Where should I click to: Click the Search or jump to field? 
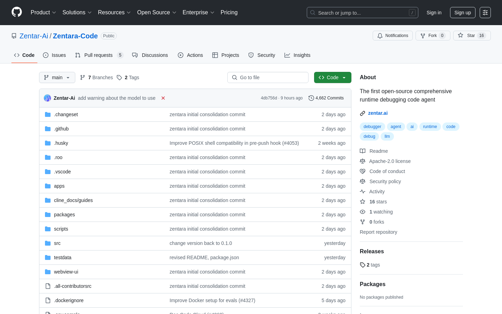[363, 13]
